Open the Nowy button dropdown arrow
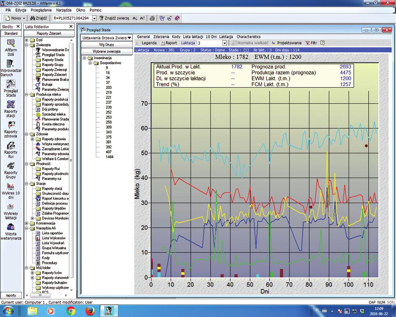 pyautogui.click(x=24, y=18)
